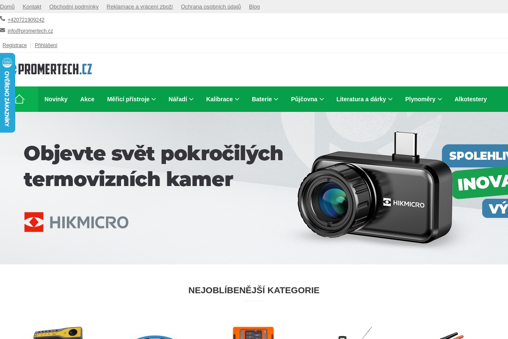Click the home icon in the green menu bar

(x=20, y=99)
